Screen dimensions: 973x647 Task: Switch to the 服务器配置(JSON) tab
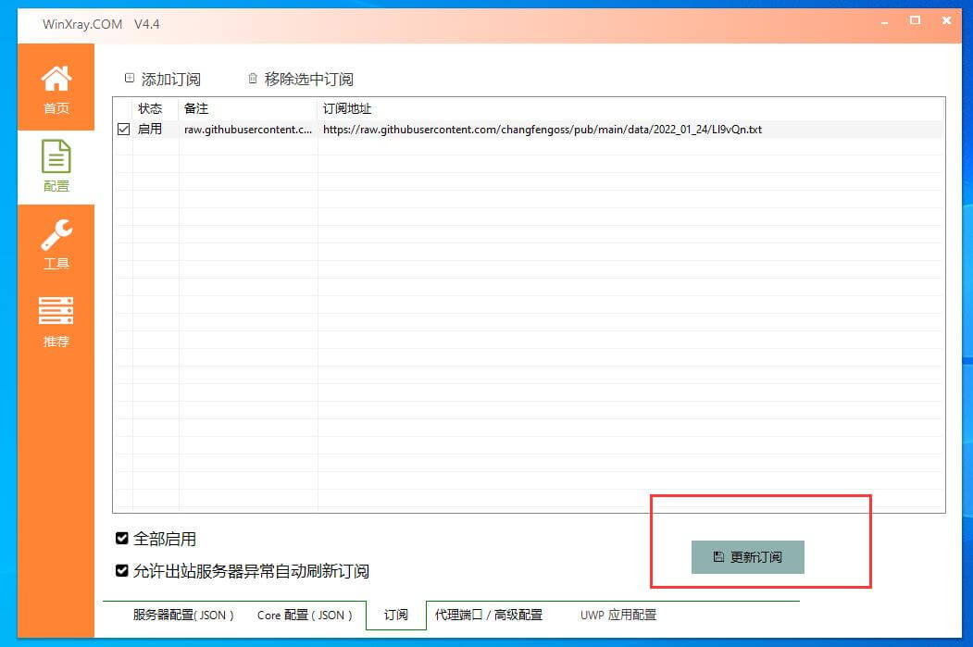pyautogui.click(x=183, y=615)
